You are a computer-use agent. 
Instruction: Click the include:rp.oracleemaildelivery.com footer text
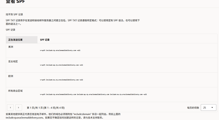pyautogui.click(x=24, y=118)
